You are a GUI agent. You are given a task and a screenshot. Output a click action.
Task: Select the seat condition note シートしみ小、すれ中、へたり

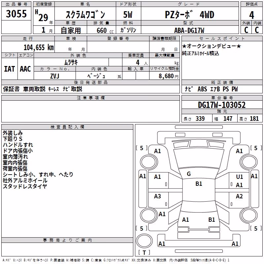point(38,175)
